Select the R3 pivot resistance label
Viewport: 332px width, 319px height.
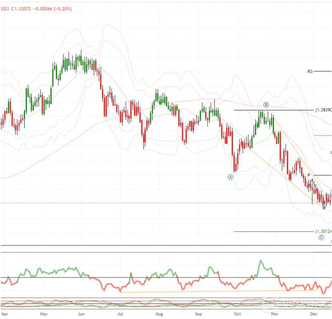[x=310, y=72]
